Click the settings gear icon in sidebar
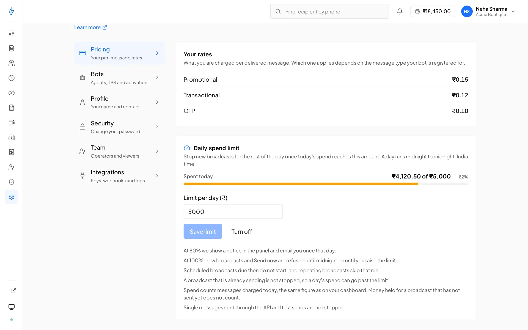 [11, 197]
